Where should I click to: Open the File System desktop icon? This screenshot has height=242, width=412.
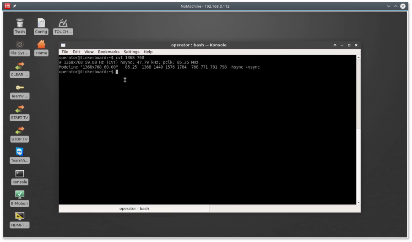coord(20,44)
